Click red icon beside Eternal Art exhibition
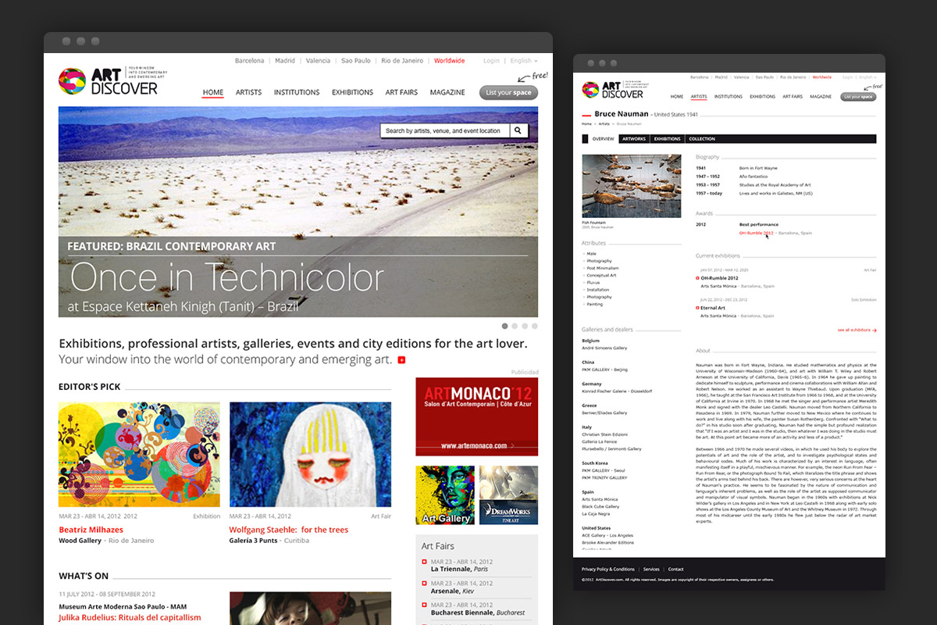Image resolution: width=937 pixels, height=625 pixels. tap(697, 308)
